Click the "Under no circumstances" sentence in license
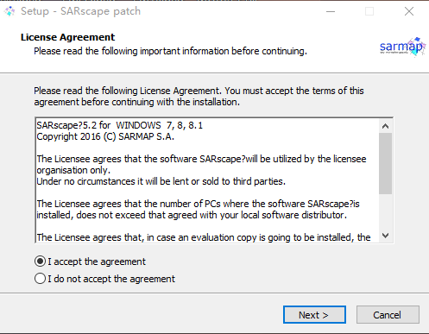429x334 pixels. click(x=161, y=181)
